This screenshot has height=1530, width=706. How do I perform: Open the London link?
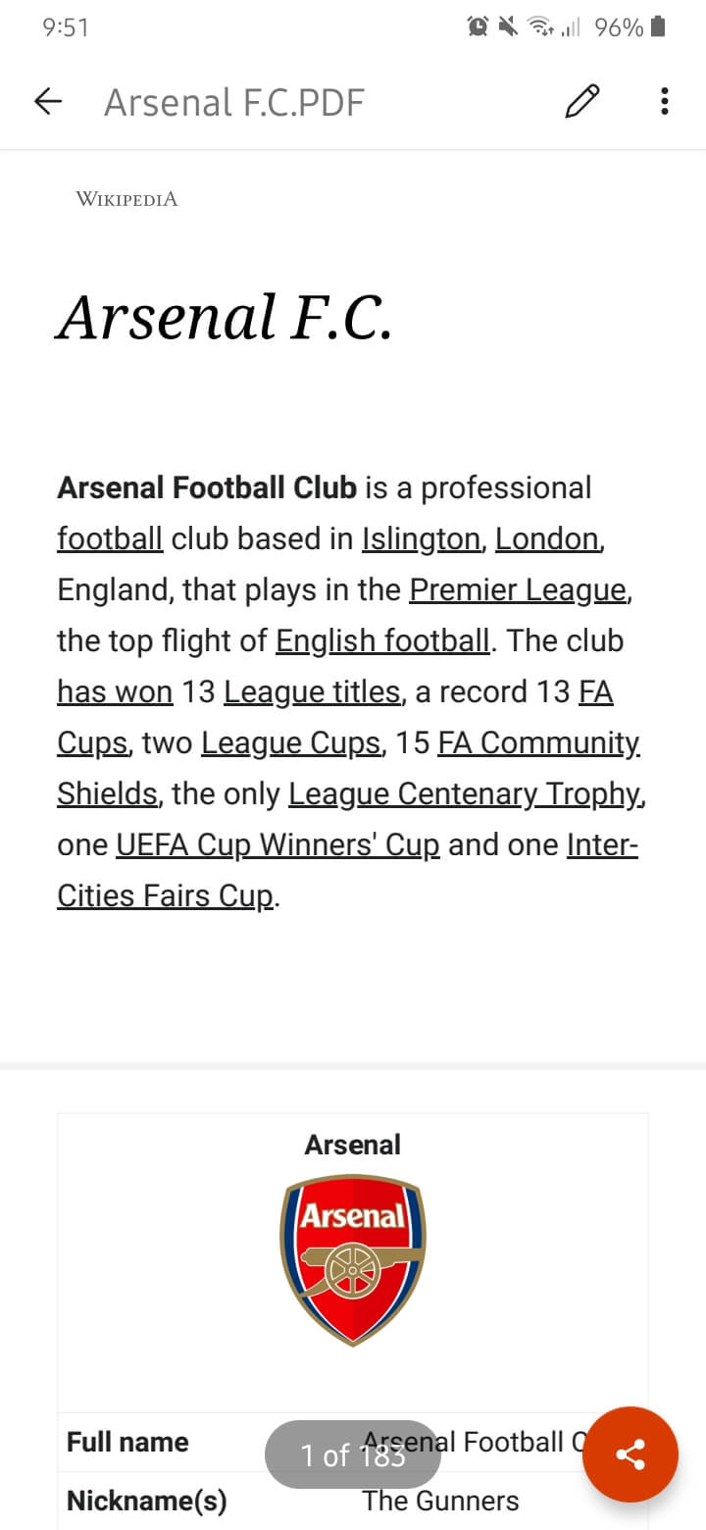(x=547, y=538)
